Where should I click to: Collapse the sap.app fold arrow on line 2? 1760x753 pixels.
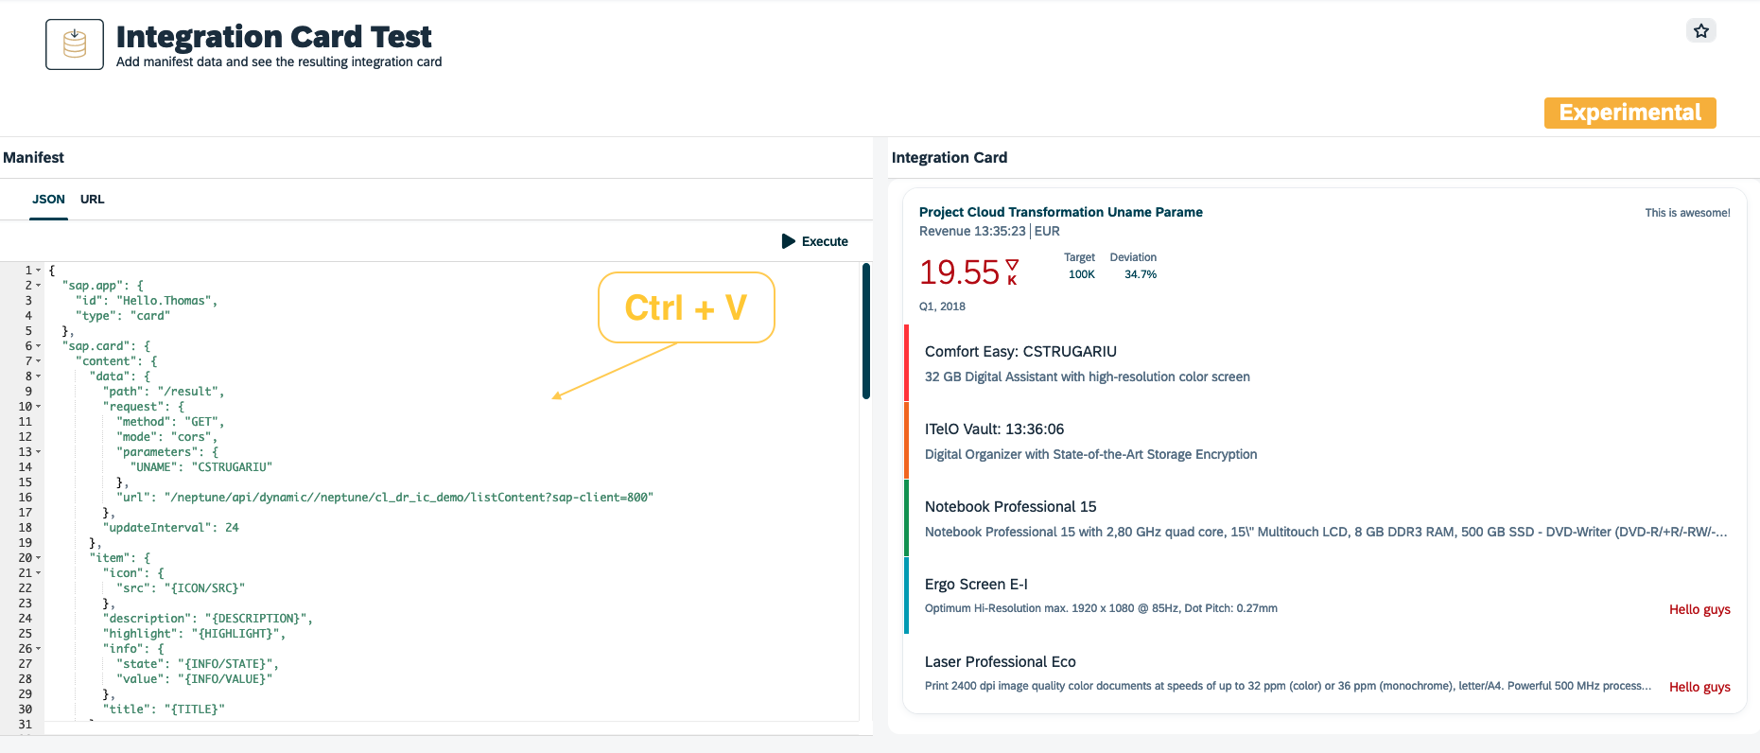point(39,285)
